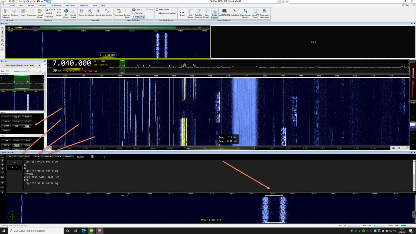Open the DX Cluster globe icon
Image resolution: width=416 pixels, height=234 pixels.
coord(66,13)
